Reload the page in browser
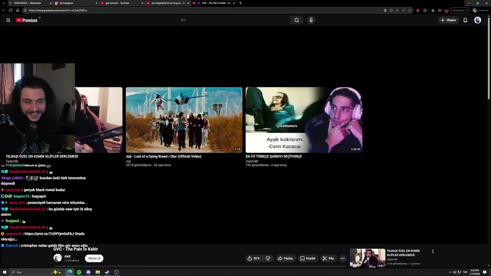491x276 pixels. tap(11, 10)
